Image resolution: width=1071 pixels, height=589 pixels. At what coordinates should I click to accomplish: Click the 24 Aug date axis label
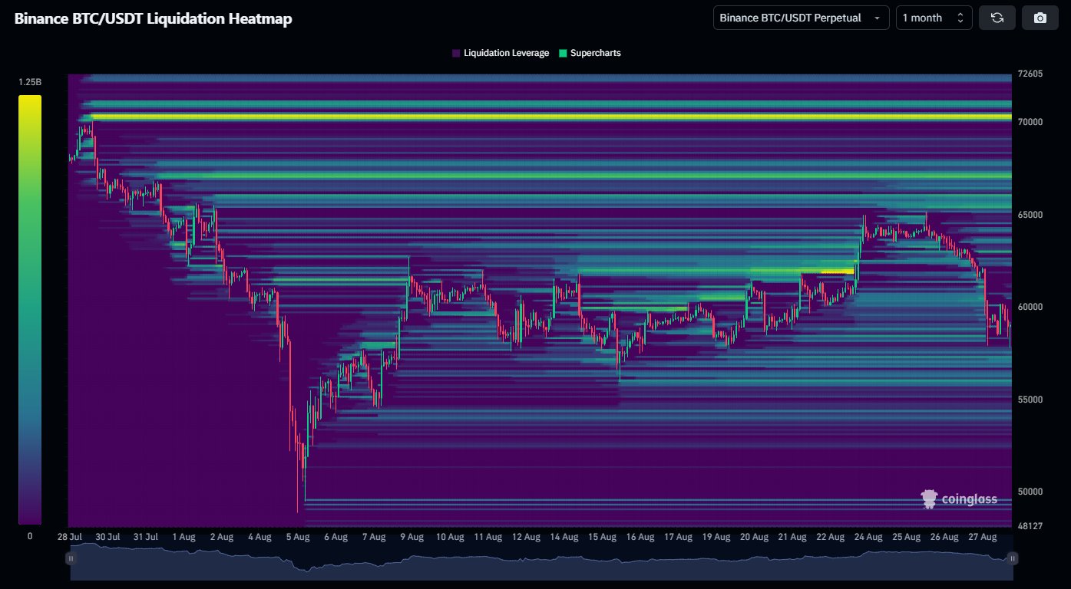(868, 537)
